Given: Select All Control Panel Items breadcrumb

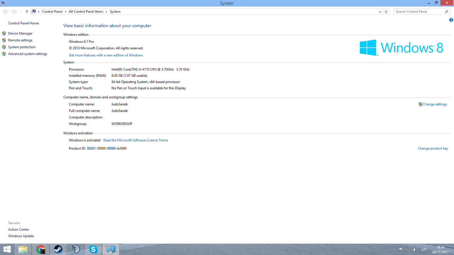Looking at the screenshot, I should pos(86,12).
